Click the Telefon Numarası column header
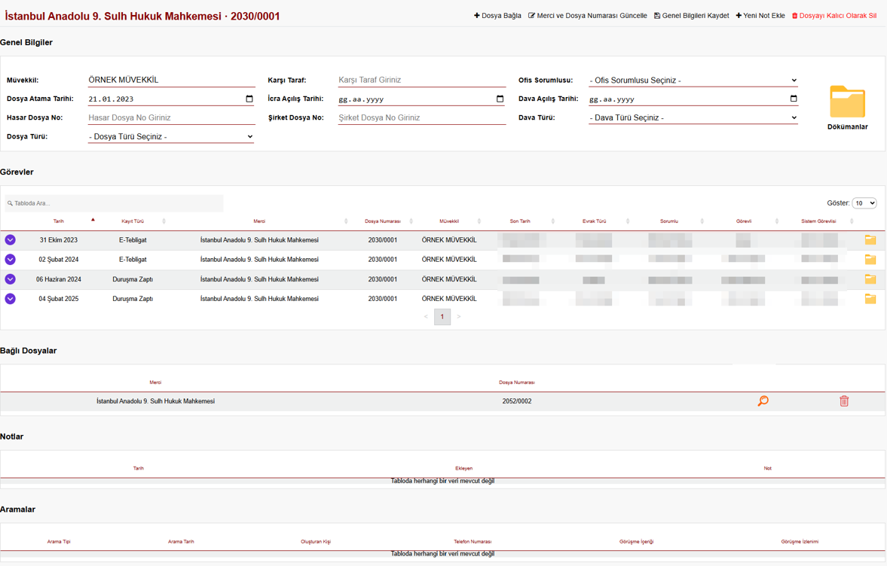The image size is (887, 566). click(473, 542)
